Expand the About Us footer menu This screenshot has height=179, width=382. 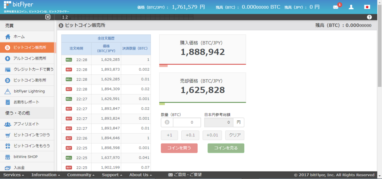141,175
